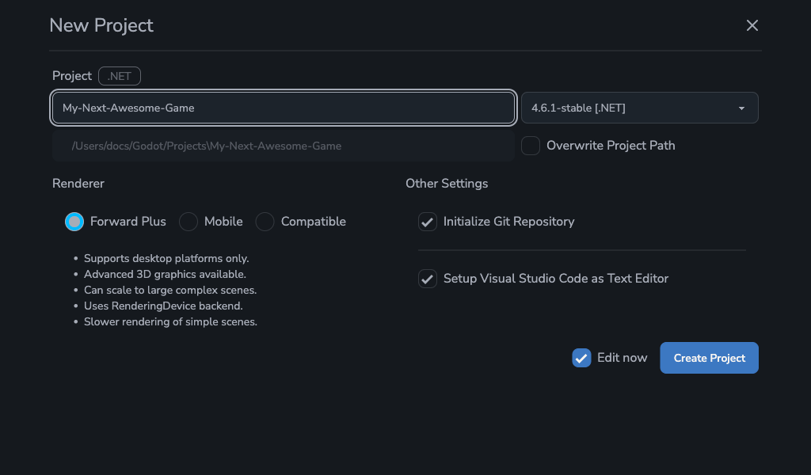
Task: Click the project name field My-Next-Awesome-Game
Action: coord(284,108)
